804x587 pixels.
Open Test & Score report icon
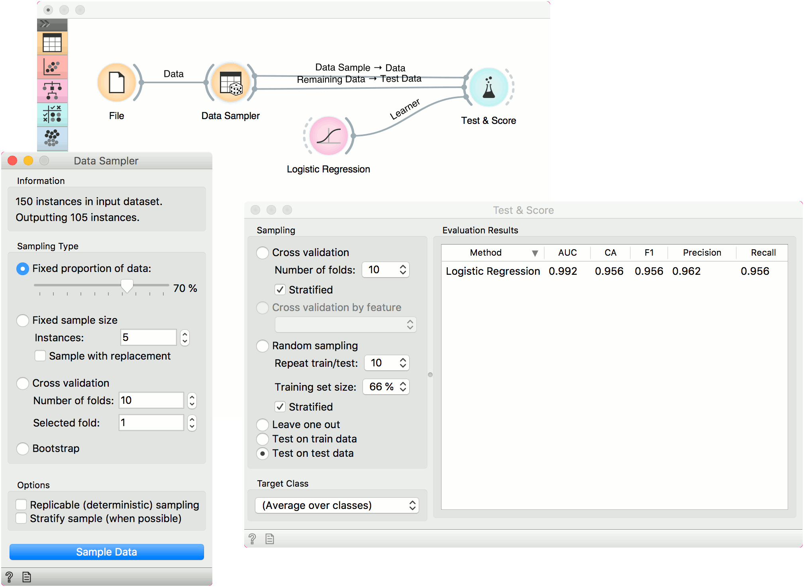click(x=270, y=539)
